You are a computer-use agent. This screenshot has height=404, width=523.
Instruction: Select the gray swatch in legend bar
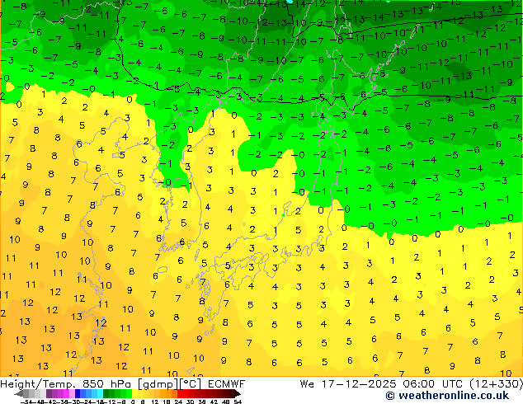(x=26, y=393)
